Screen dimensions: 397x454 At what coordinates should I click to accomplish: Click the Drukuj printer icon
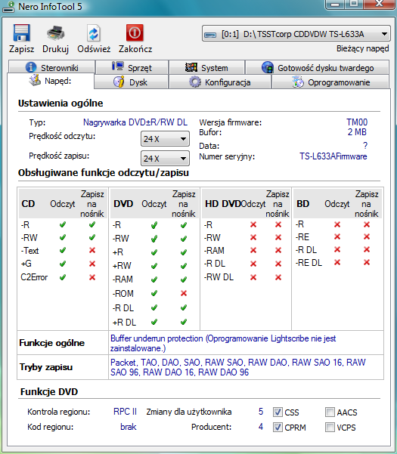click(x=55, y=33)
